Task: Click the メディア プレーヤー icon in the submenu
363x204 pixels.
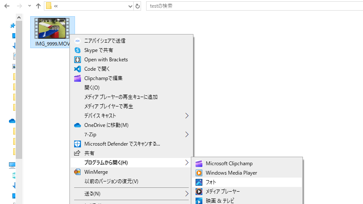Action: [x=199, y=192]
